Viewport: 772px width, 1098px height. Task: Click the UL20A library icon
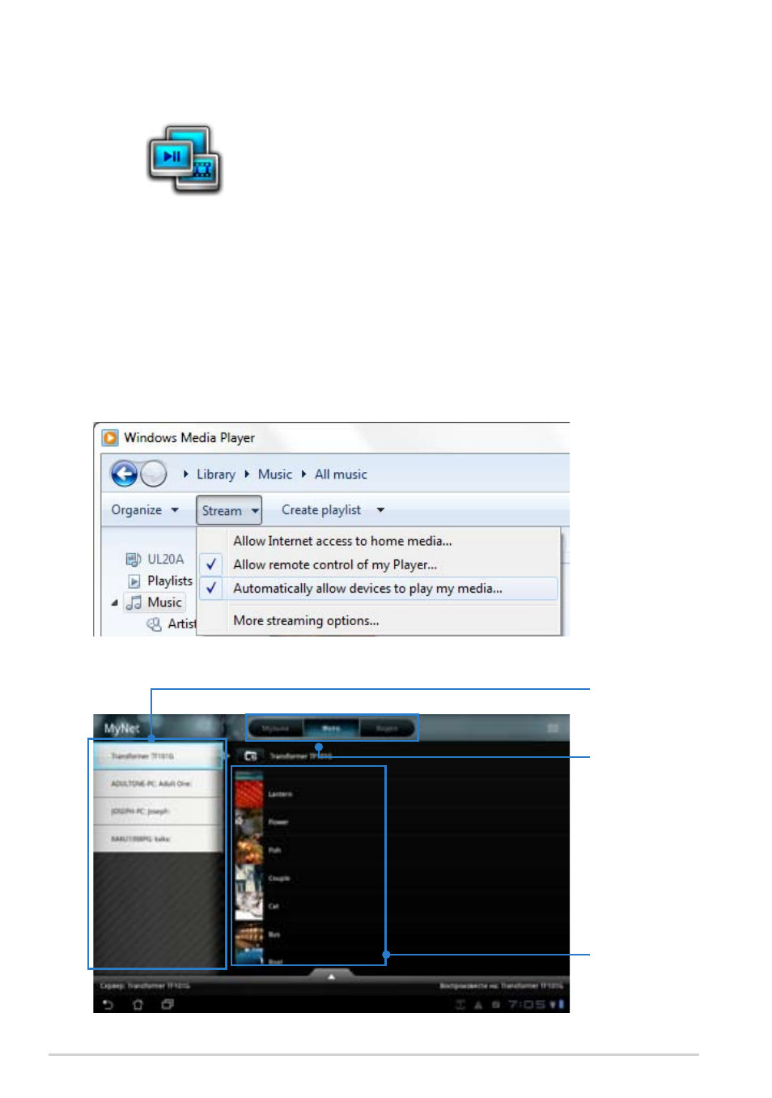point(134,559)
